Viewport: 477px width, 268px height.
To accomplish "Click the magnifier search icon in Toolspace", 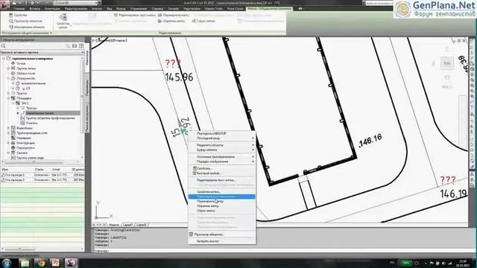I will click(3, 46).
